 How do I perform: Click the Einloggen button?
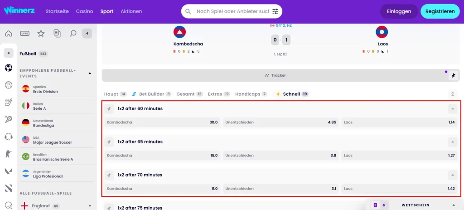pos(399,11)
